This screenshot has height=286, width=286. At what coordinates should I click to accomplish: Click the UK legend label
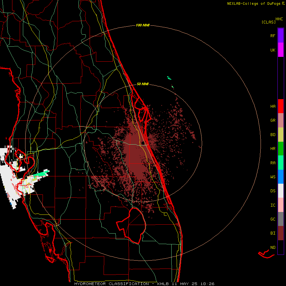click(x=273, y=50)
